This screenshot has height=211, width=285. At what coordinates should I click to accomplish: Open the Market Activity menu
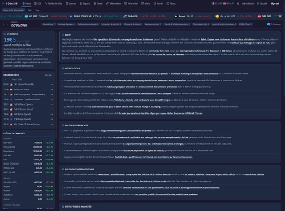pos(53,3)
